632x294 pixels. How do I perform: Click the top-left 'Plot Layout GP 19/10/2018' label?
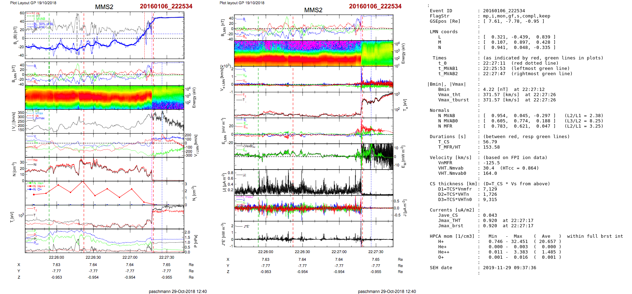(33, 3)
